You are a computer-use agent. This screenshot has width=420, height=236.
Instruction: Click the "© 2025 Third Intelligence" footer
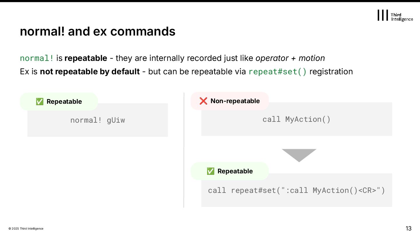point(26,229)
